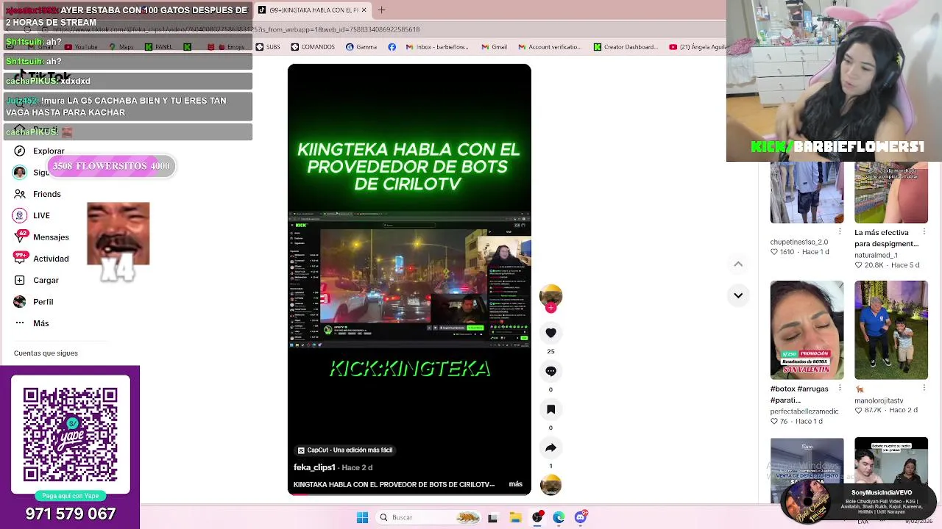Image resolution: width=942 pixels, height=529 pixels.
Task: Open File Explorer from the taskbar
Action: pyautogui.click(x=515, y=517)
